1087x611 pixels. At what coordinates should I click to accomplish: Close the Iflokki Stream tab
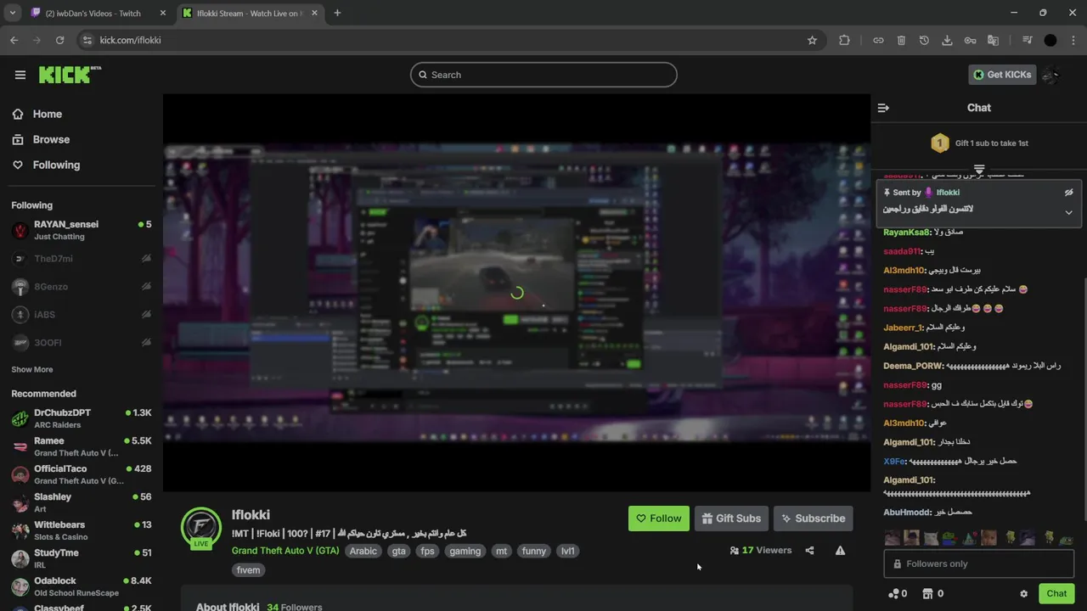click(x=313, y=14)
